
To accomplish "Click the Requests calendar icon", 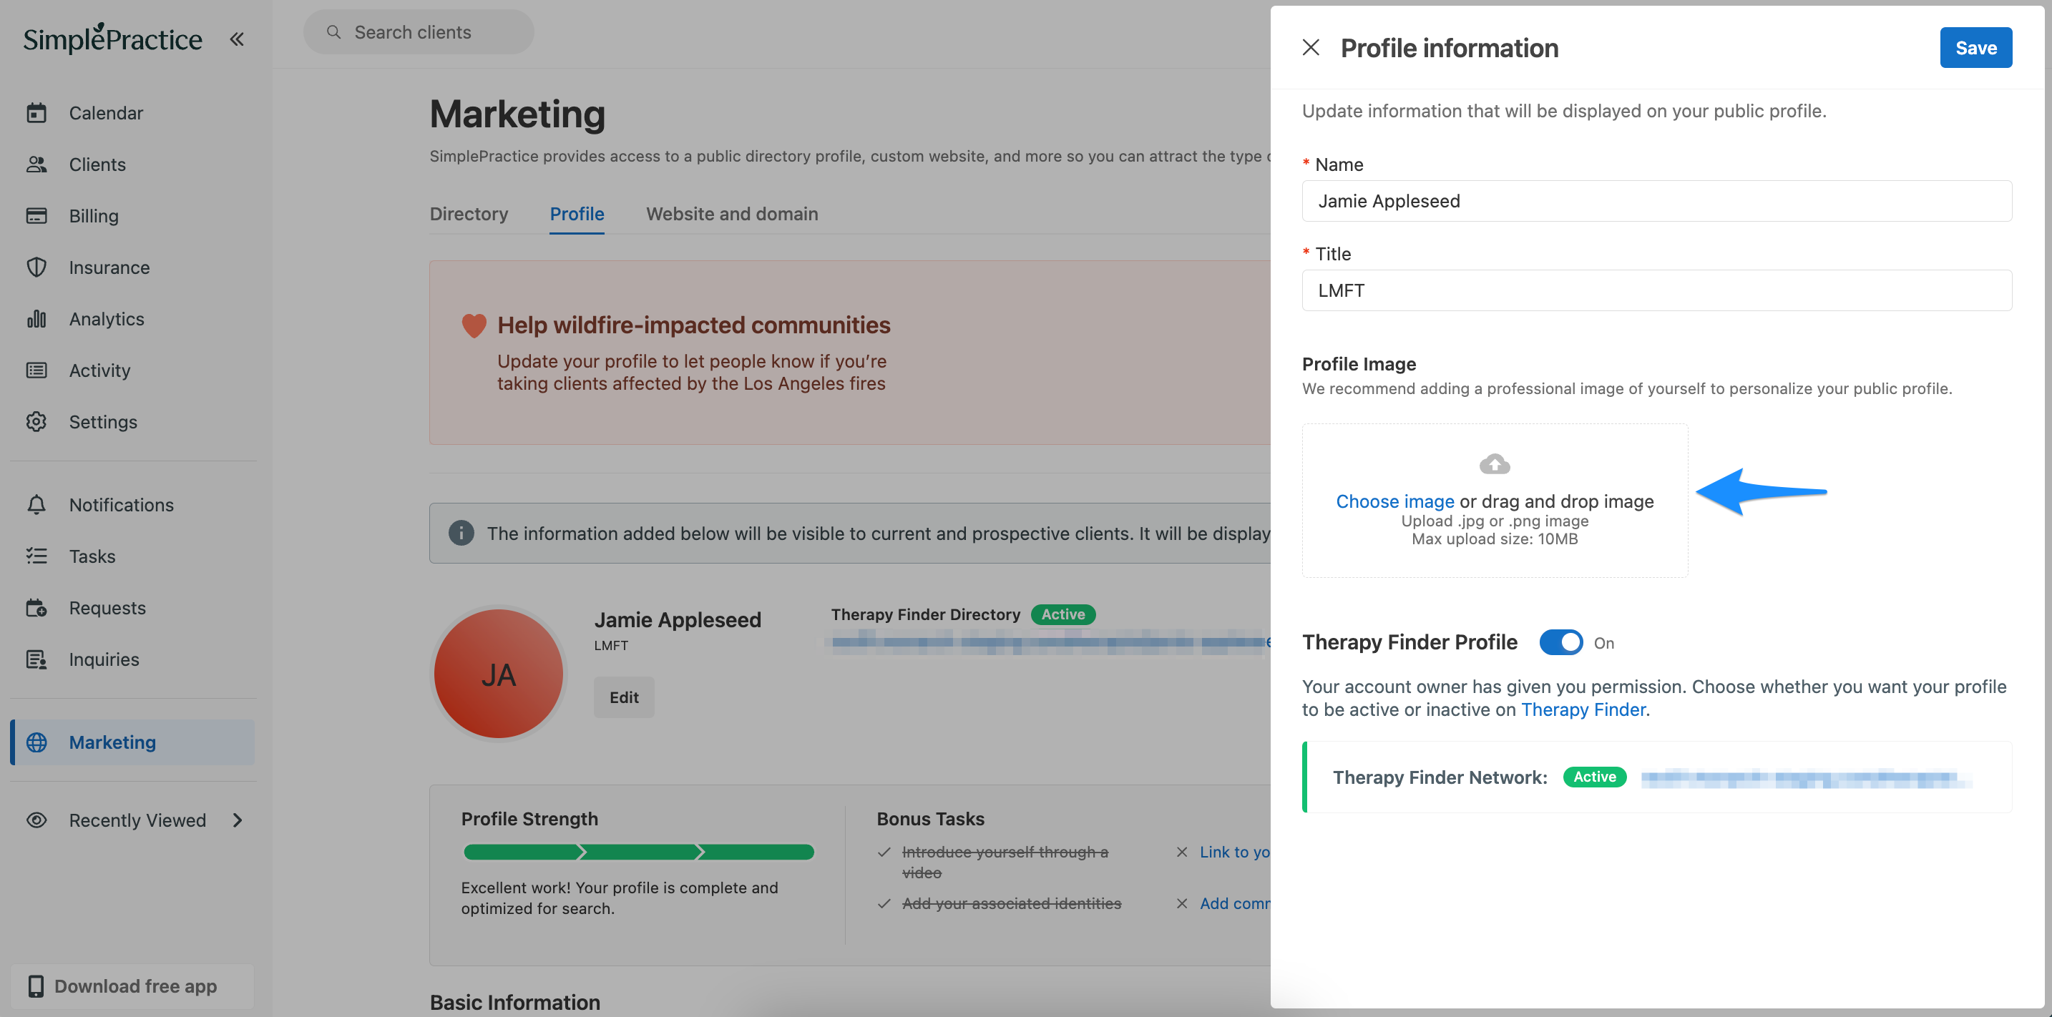I will tap(36, 608).
